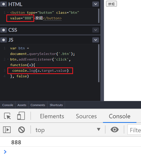Click the 按鈕 button in preview
This screenshot has width=141, height=160.
(x=111, y=4)
